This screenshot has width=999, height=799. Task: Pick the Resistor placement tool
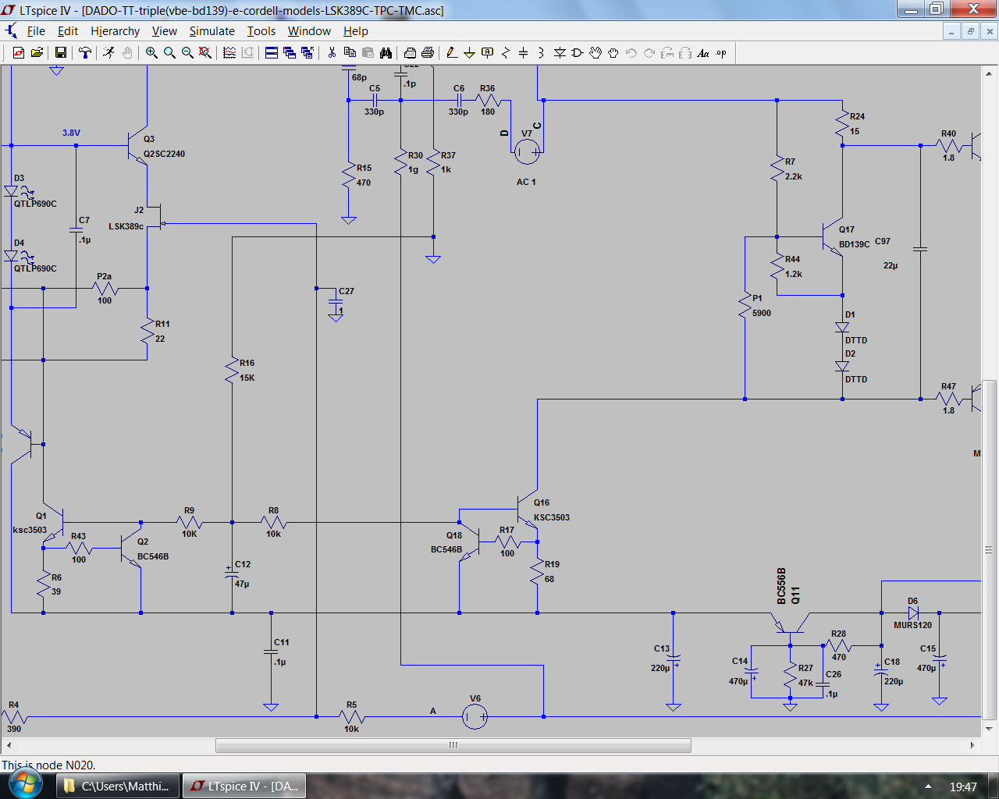(x=505, y=52)
